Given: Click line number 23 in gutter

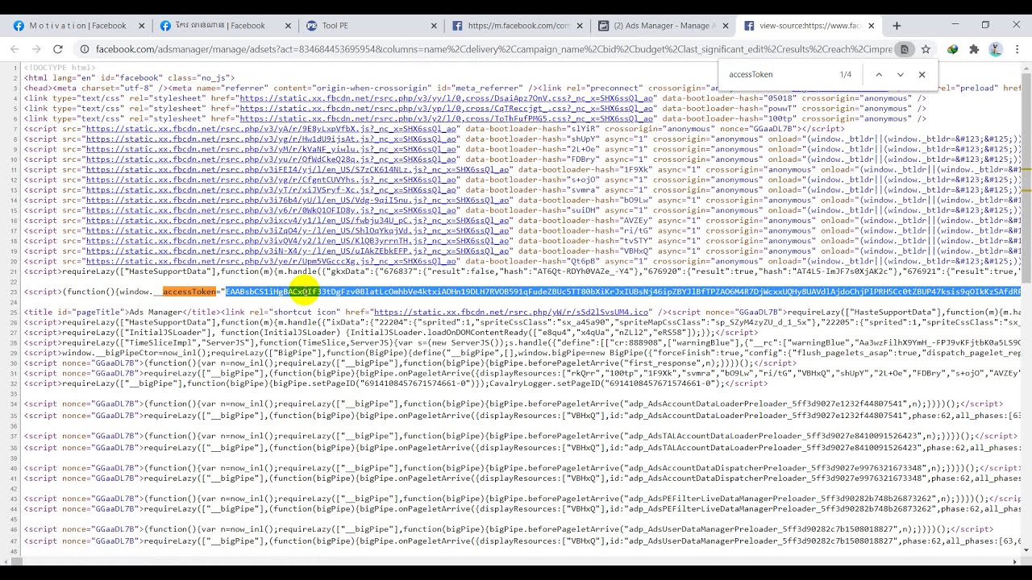Looking at the screenshot, I should (x=15, y=292).
